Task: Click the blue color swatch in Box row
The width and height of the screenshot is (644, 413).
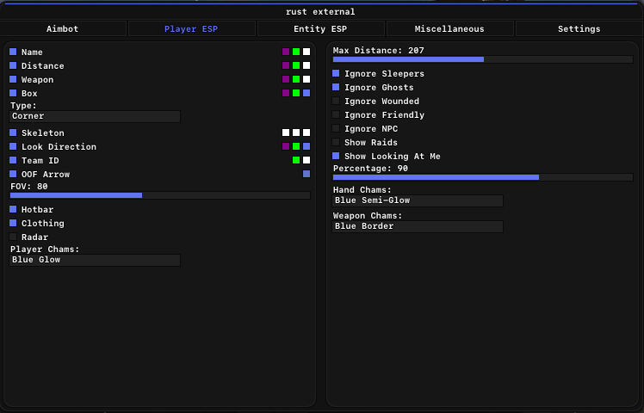Action: tap(307, 93)
